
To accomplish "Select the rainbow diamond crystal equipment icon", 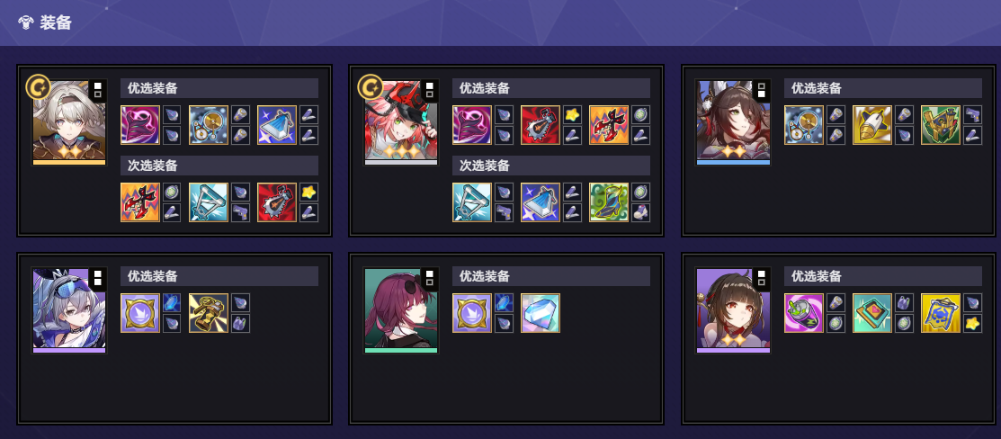I will (541, 313).
